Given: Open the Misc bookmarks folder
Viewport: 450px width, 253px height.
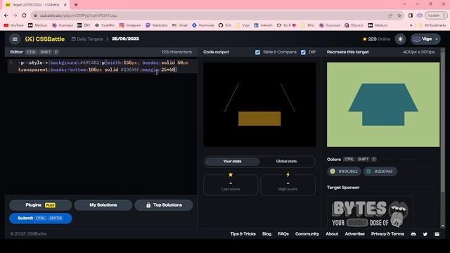Looking at the screenshot, I should 308,25.
